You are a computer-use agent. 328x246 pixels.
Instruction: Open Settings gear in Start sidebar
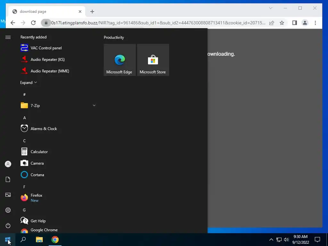8,210
